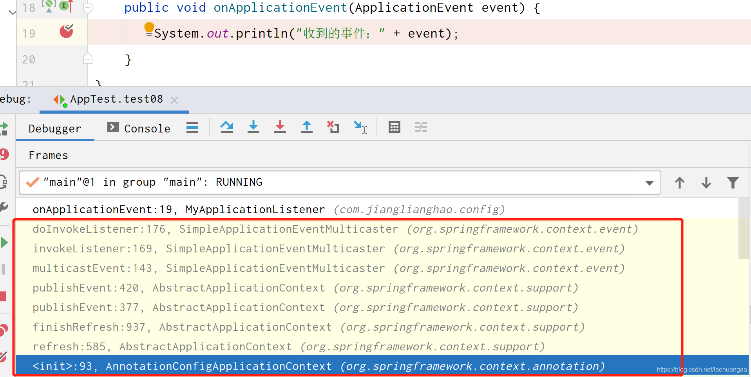Image resolution: width=751 pixels, height=377 pixels.
Task: Move to the next frame with down arrow
Action: point(706,183)
